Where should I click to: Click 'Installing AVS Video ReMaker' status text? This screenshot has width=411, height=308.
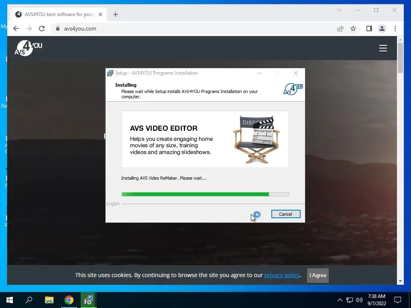point(164,178)
